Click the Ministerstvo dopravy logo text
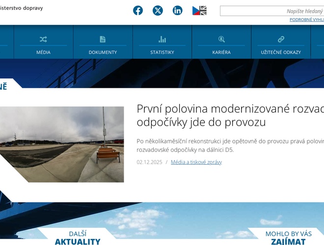Image resolution: width=324 pixels, height=245 pixels. pos(21,8)
